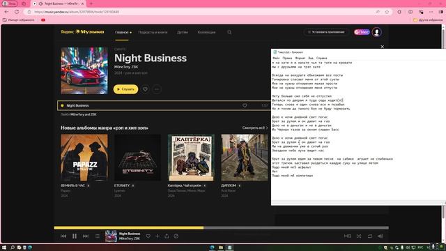Open browser settings three-dot menu
Screen dimensions: 446x251
[431, 12]
